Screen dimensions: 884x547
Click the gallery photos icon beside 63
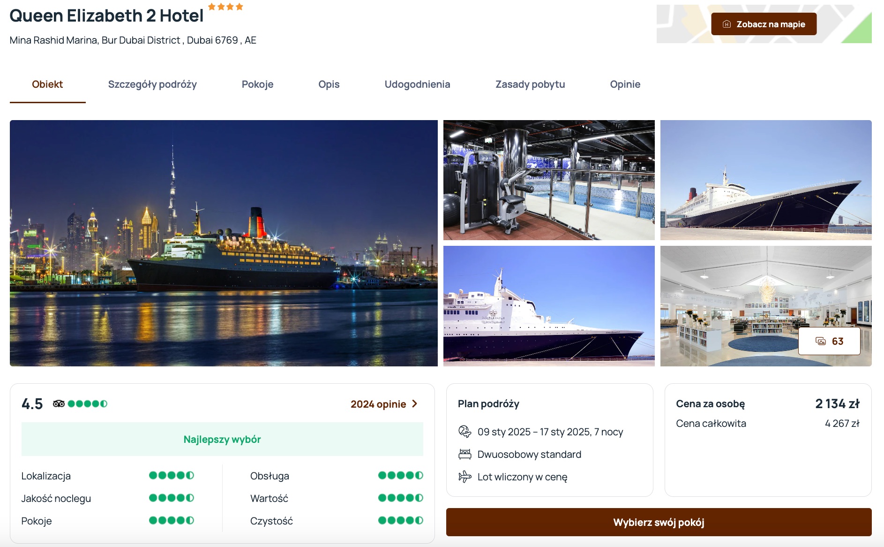[x=821, y=341]
